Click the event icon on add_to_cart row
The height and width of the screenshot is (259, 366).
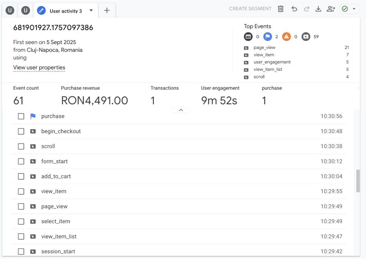[x=33, y=177]
